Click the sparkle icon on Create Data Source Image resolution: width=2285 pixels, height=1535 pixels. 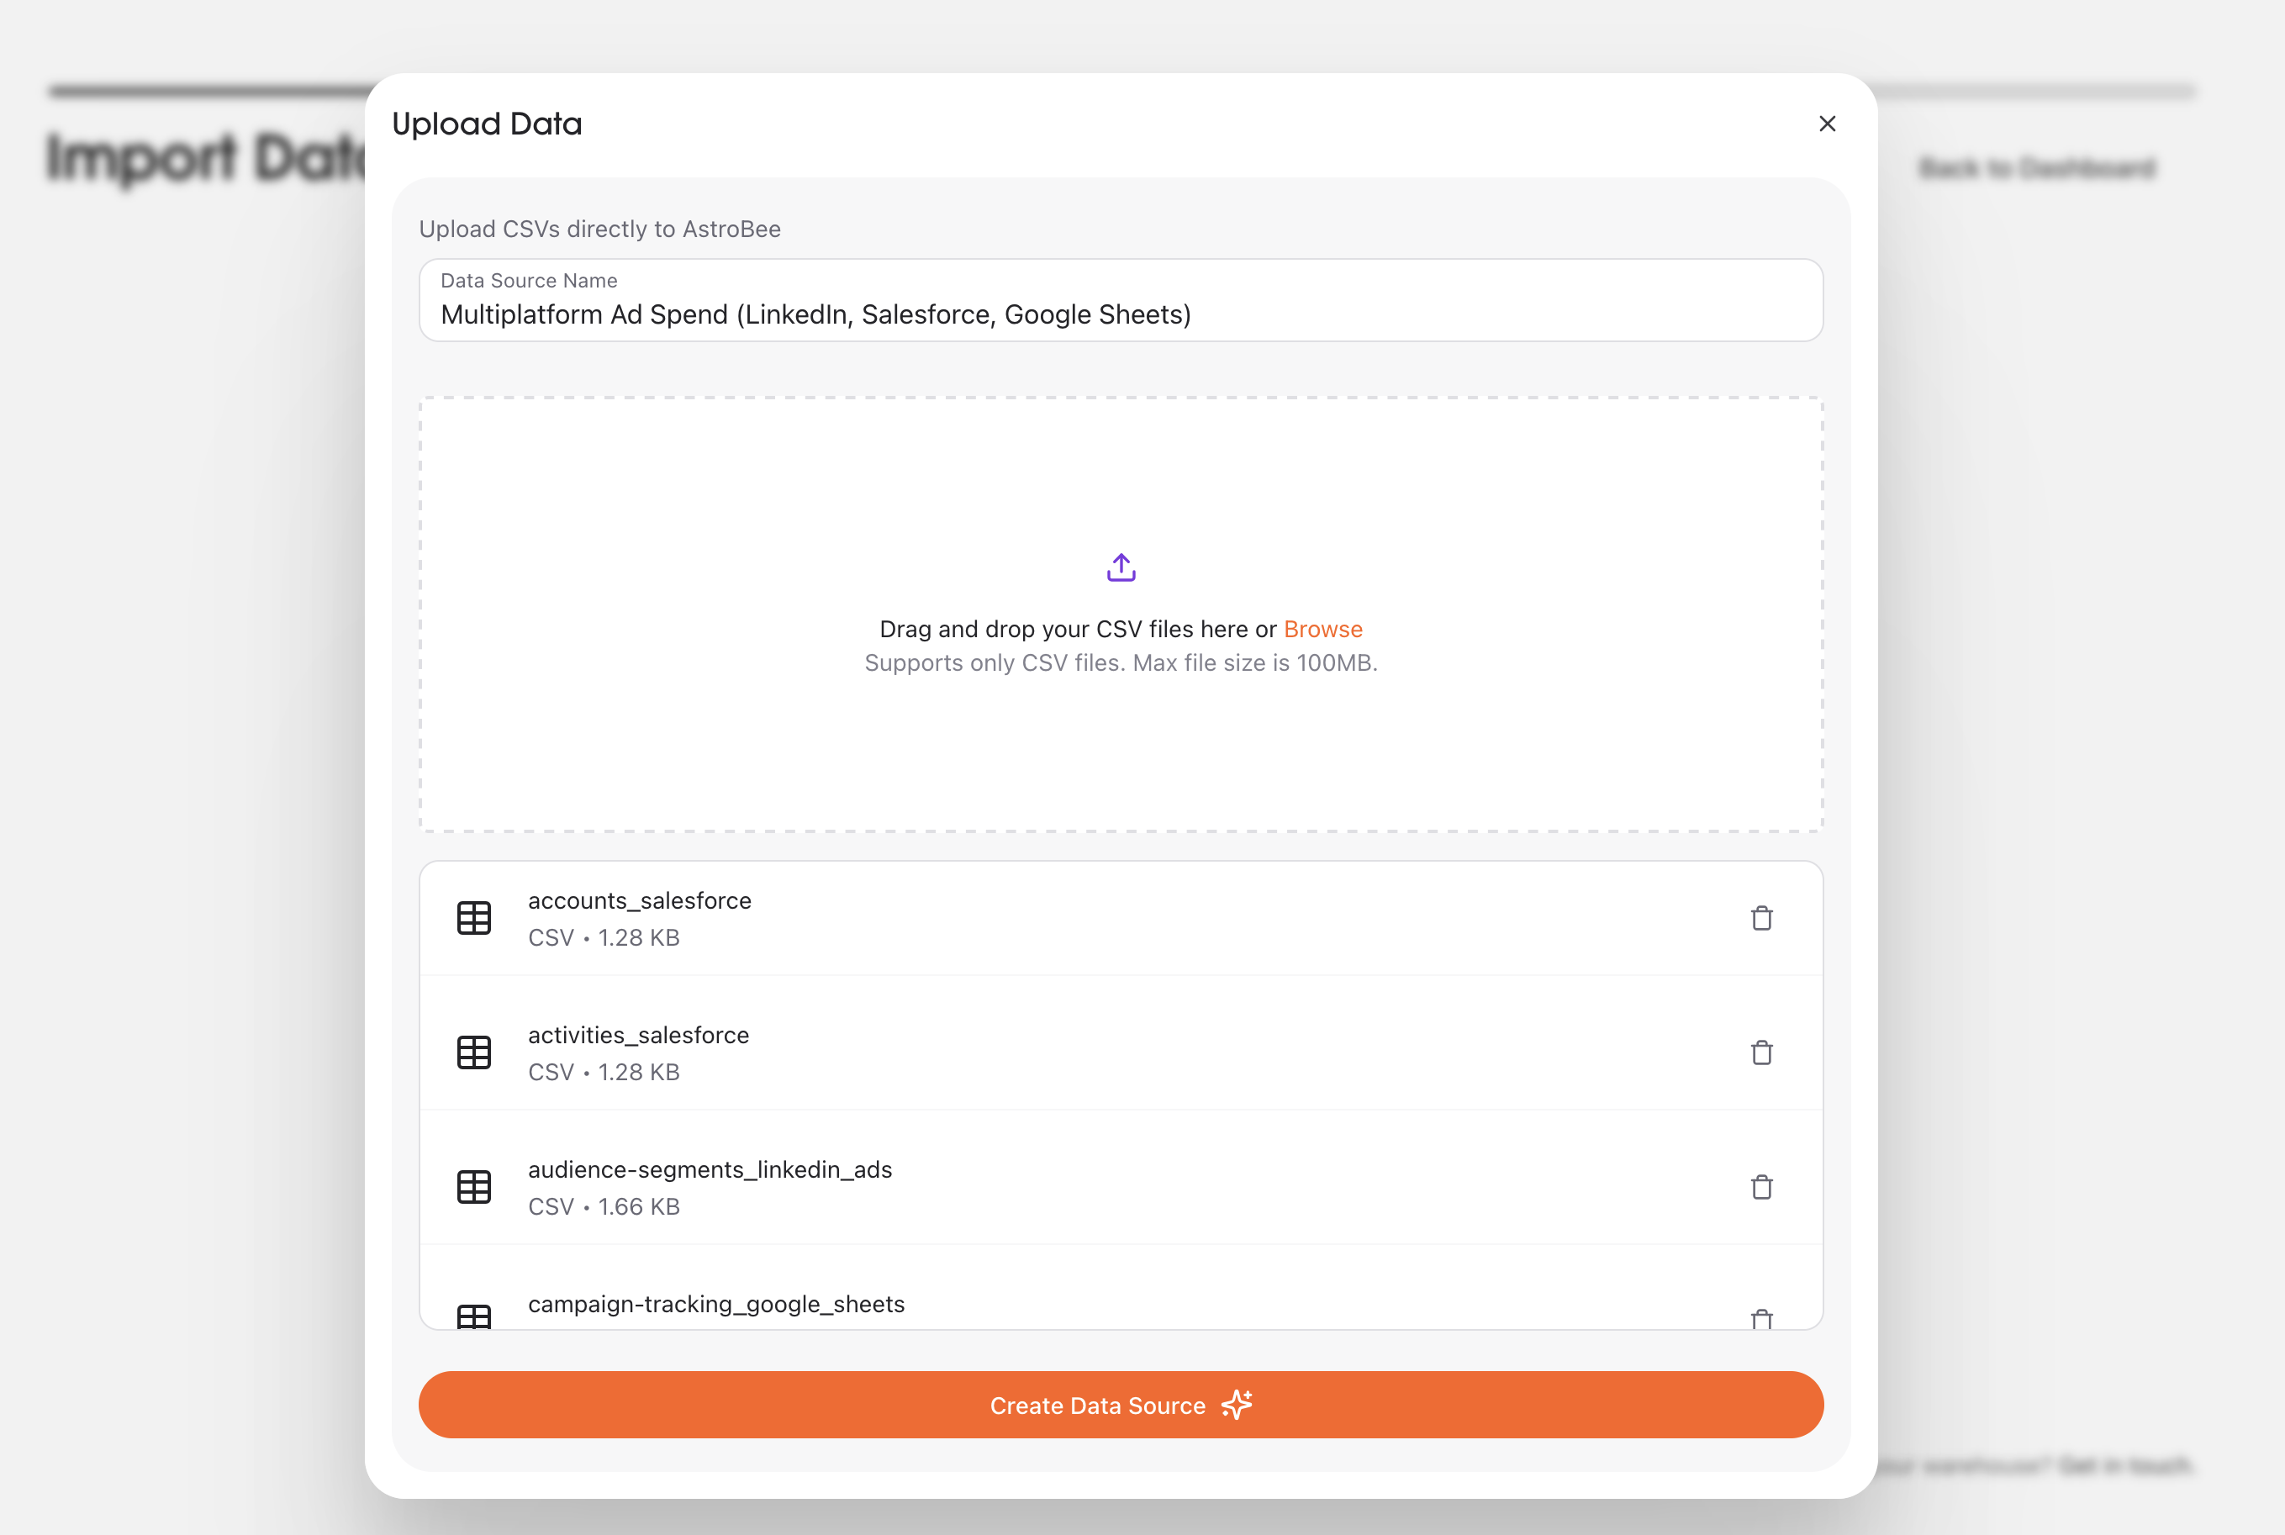point(1237,1405)
